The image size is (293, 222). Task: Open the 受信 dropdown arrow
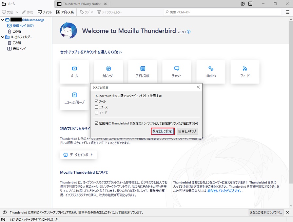coord(17,12)
